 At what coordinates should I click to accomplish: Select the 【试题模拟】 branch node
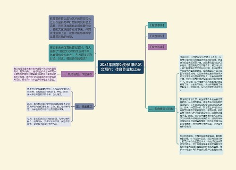[x=157, y=36]
